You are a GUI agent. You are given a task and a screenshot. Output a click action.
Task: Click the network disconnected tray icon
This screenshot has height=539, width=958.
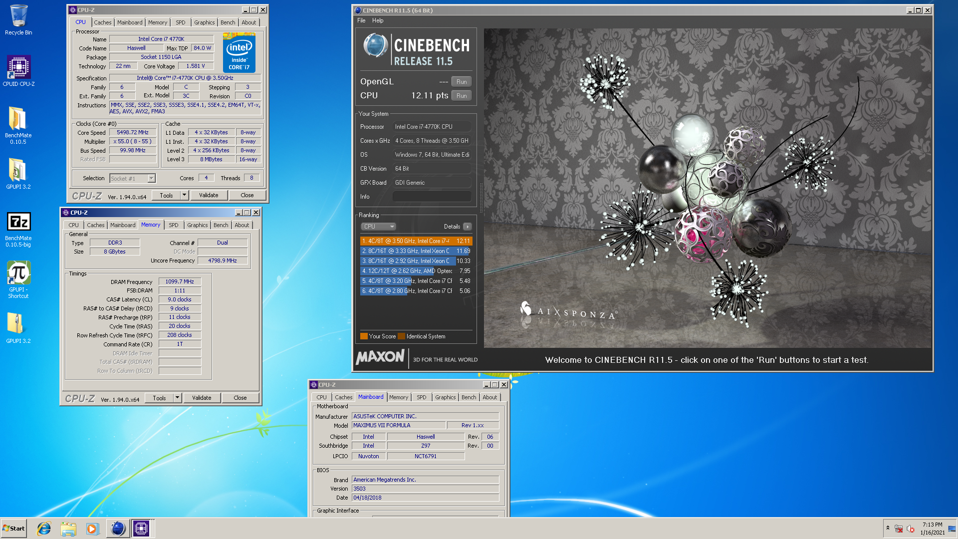tap(899, 529)
